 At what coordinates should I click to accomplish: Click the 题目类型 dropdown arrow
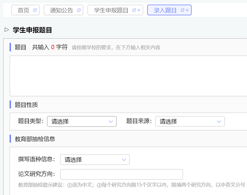111,121
